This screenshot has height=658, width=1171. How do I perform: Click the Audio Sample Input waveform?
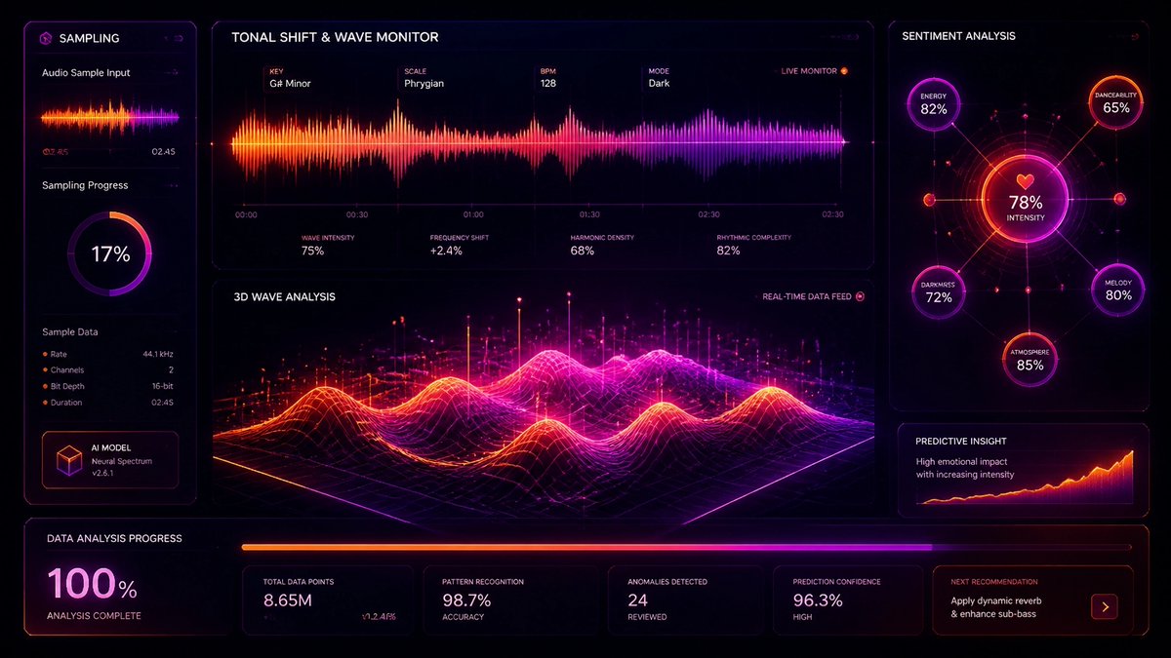pos(110,118)
